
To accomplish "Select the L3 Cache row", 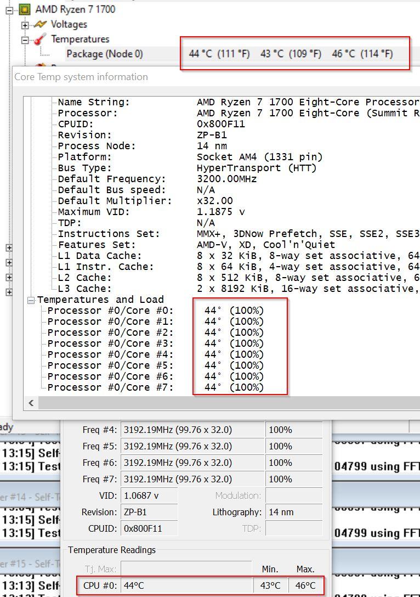I will pos(238,289).
